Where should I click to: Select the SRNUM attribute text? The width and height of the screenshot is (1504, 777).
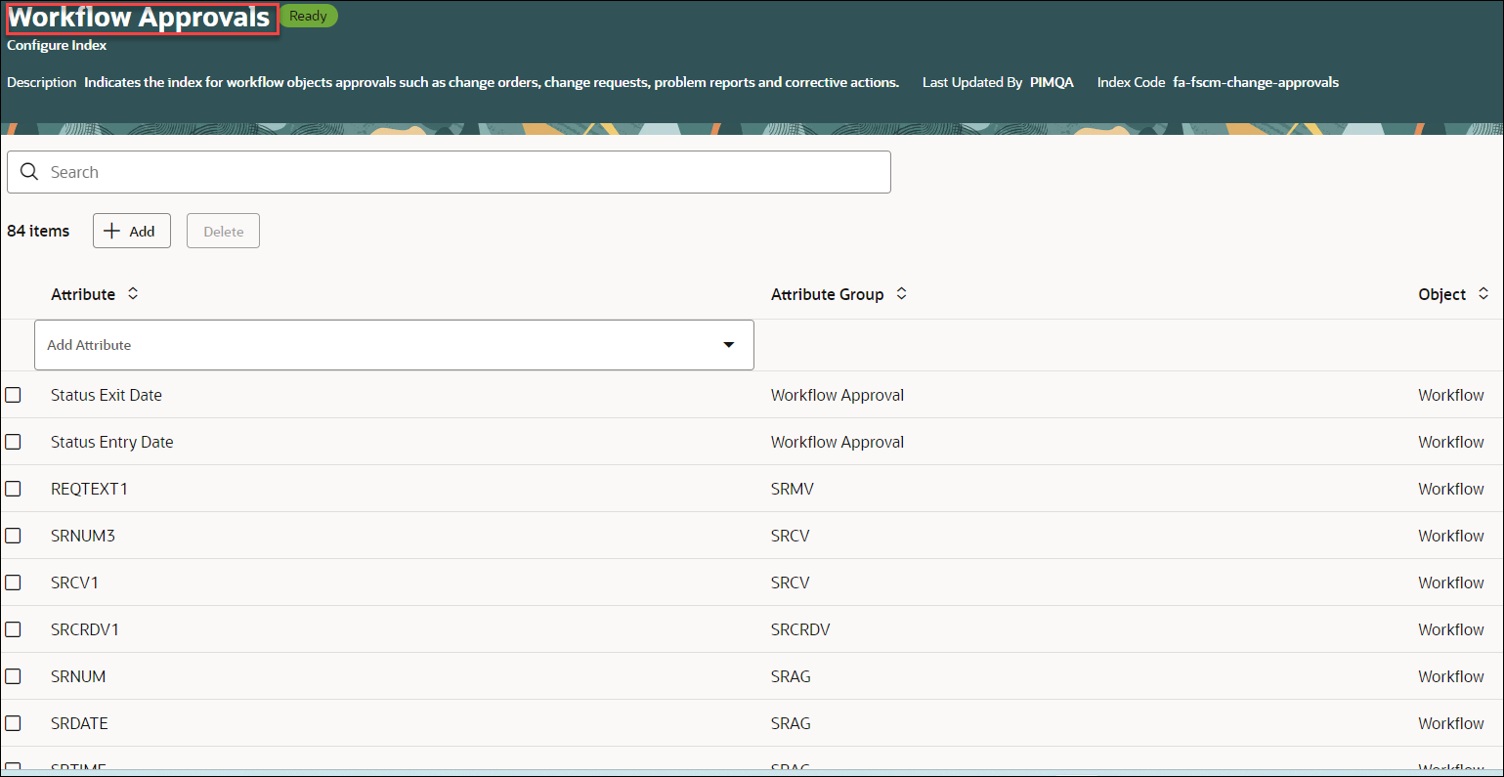(78, 676)
